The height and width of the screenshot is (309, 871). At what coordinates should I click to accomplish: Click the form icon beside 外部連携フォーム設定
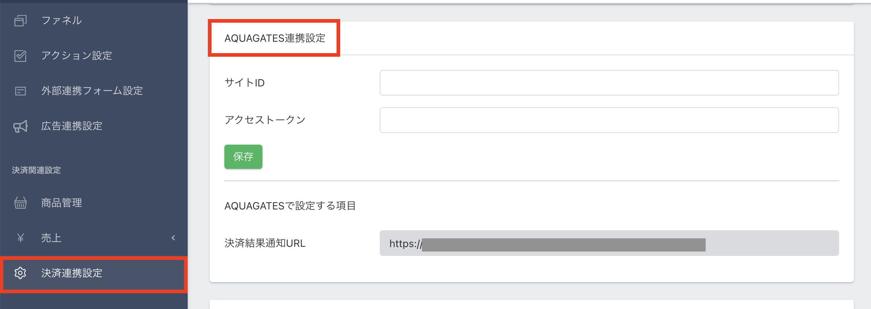(21, 91)
